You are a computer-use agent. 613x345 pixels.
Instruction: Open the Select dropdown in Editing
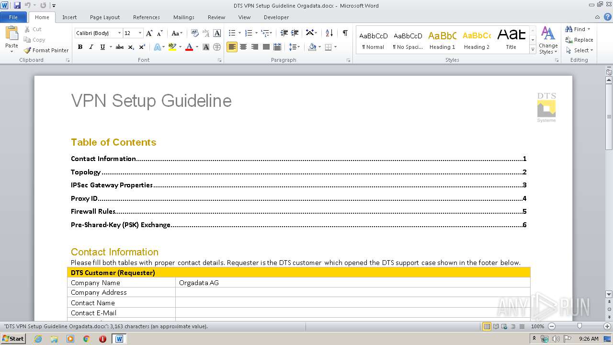pyautogui.click(x=579, y=50)
